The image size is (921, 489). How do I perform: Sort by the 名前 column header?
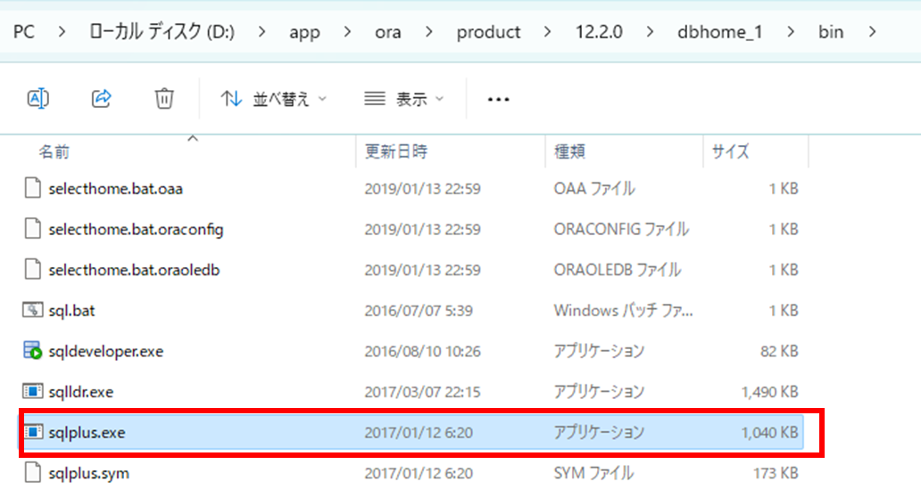click(54, 152)
